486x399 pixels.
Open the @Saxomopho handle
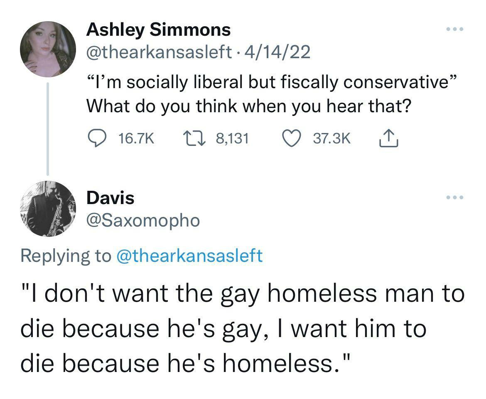point(143,220)
